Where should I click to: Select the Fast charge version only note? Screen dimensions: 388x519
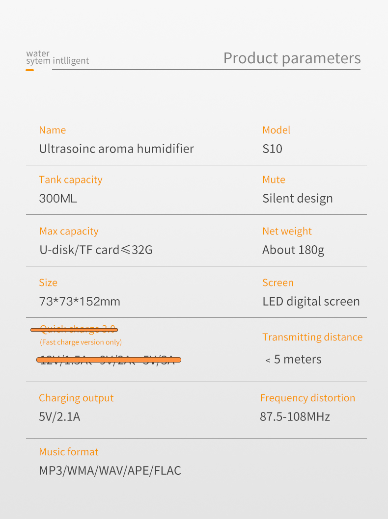[81, 342]
